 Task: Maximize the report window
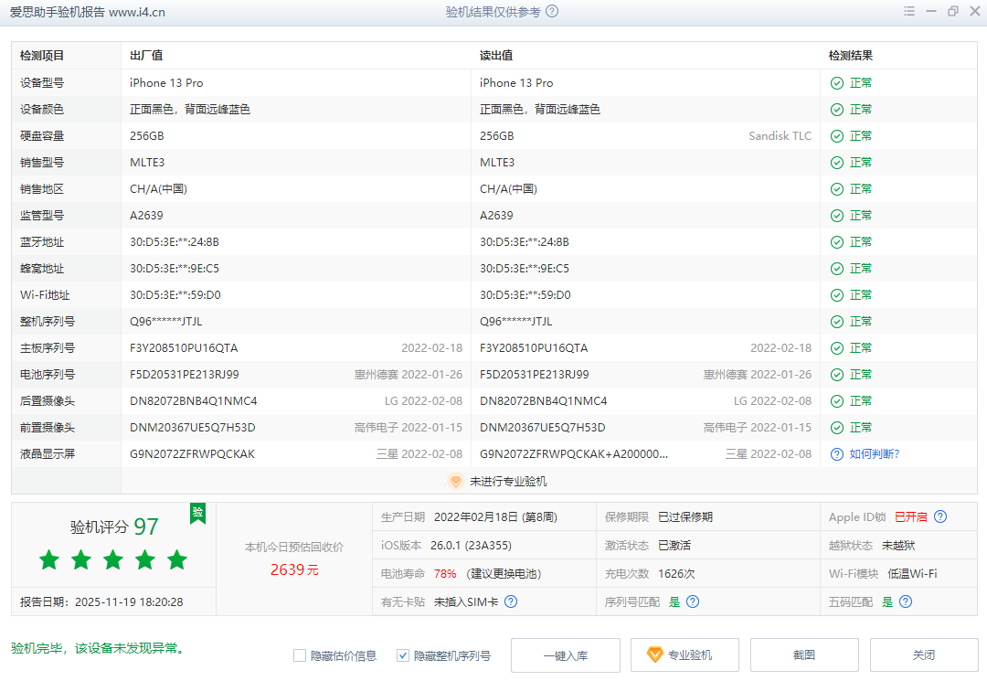[x=953, y=12]
